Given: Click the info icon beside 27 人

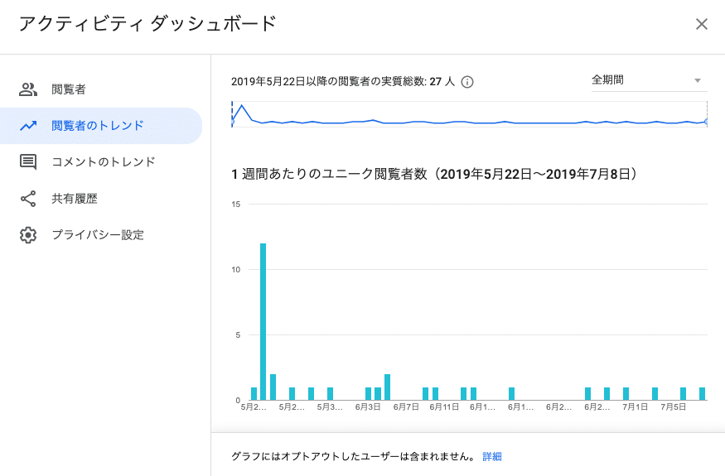Looking at the screenshot, I should click(x=467, y=82).
